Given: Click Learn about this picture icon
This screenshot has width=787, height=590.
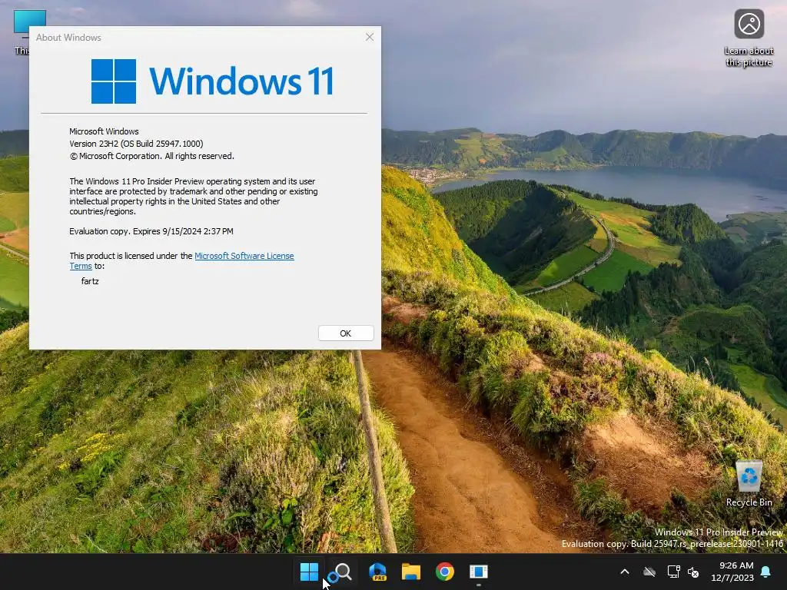Looking at the screenshot, I should (749, 38).
